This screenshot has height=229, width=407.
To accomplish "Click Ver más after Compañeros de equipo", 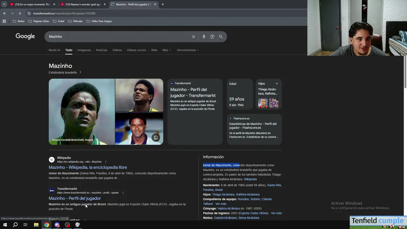I will [x=221, y=204].
